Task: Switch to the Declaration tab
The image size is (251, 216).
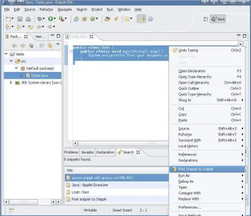Action: tap(105, 152)
